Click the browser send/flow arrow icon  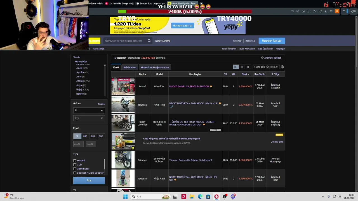315,11
